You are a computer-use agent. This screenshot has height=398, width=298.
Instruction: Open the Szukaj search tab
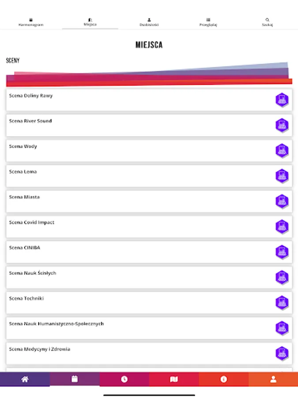click(267, 23)
